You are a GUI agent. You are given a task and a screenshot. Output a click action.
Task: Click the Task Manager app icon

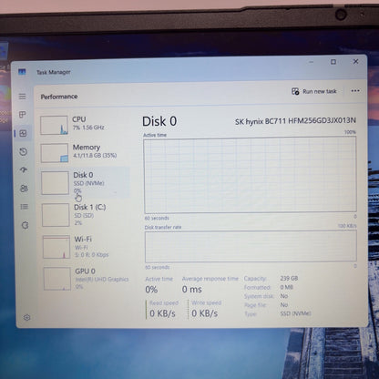point(22,72)
